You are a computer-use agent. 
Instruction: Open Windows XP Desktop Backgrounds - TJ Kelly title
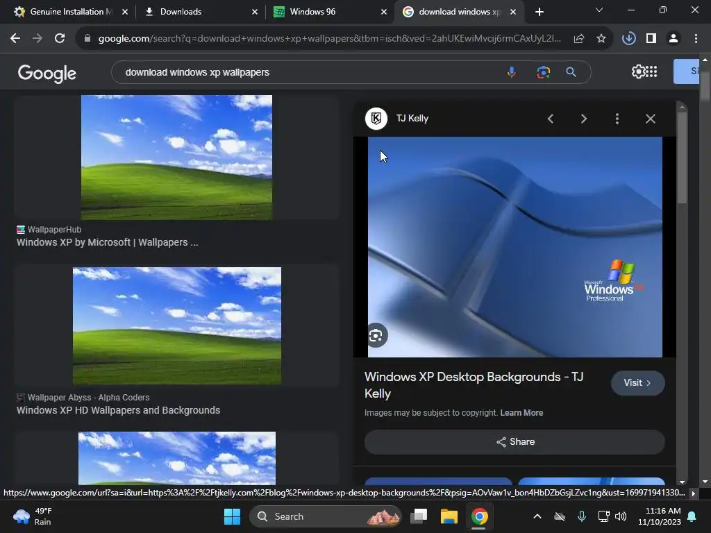474,384
